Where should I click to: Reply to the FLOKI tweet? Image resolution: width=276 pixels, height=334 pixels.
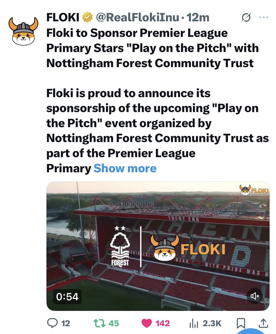(x=52, y=323)
